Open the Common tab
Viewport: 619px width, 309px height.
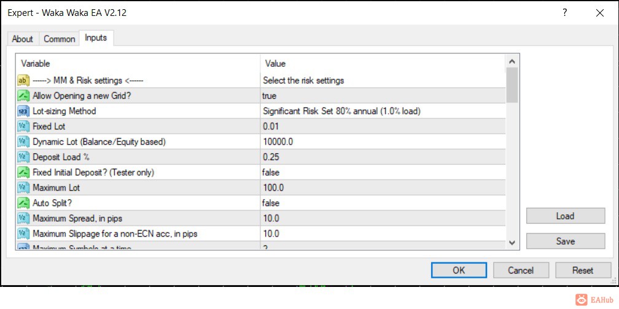coord(59,39)
